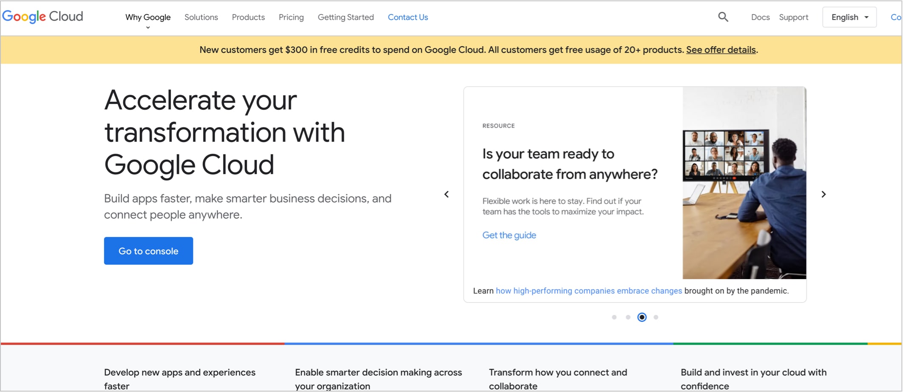Click the Google Cloud logo
The height and width of the screenshot is (392, 903).
coord(43,17)
